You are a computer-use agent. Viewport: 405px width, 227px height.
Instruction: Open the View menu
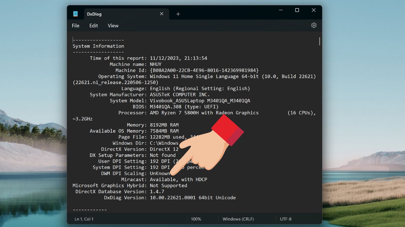click(x=113, y=26)
